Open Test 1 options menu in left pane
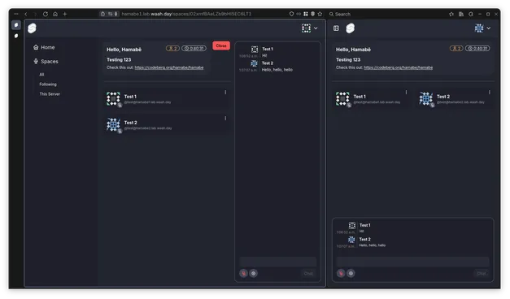The height and width of the screenshot is (299, 510). click(x=225, y=93)
